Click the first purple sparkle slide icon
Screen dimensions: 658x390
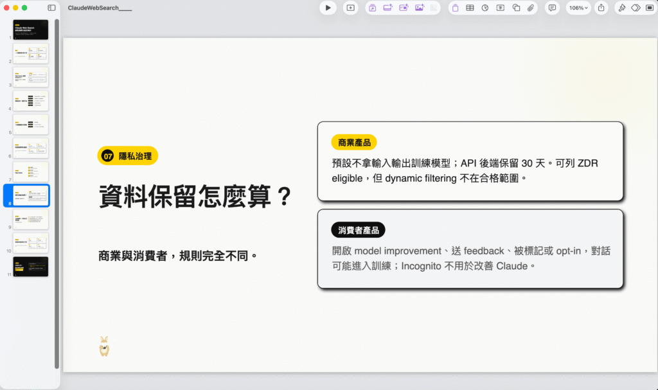coord(372,8)
